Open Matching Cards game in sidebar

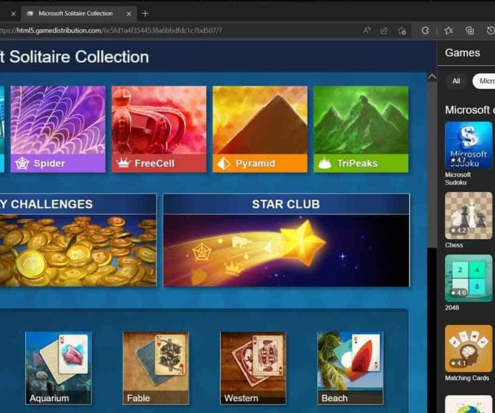468,349
